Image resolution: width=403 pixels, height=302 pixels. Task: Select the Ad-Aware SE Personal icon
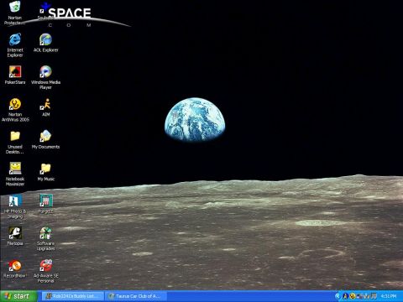[45, 265]
